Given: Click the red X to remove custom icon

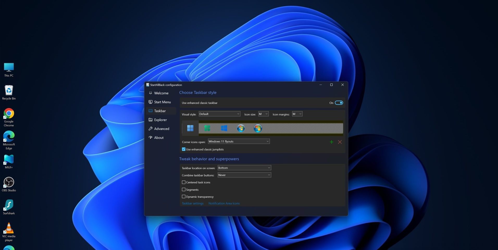Looking at the screenshot, I should [340, 142].
